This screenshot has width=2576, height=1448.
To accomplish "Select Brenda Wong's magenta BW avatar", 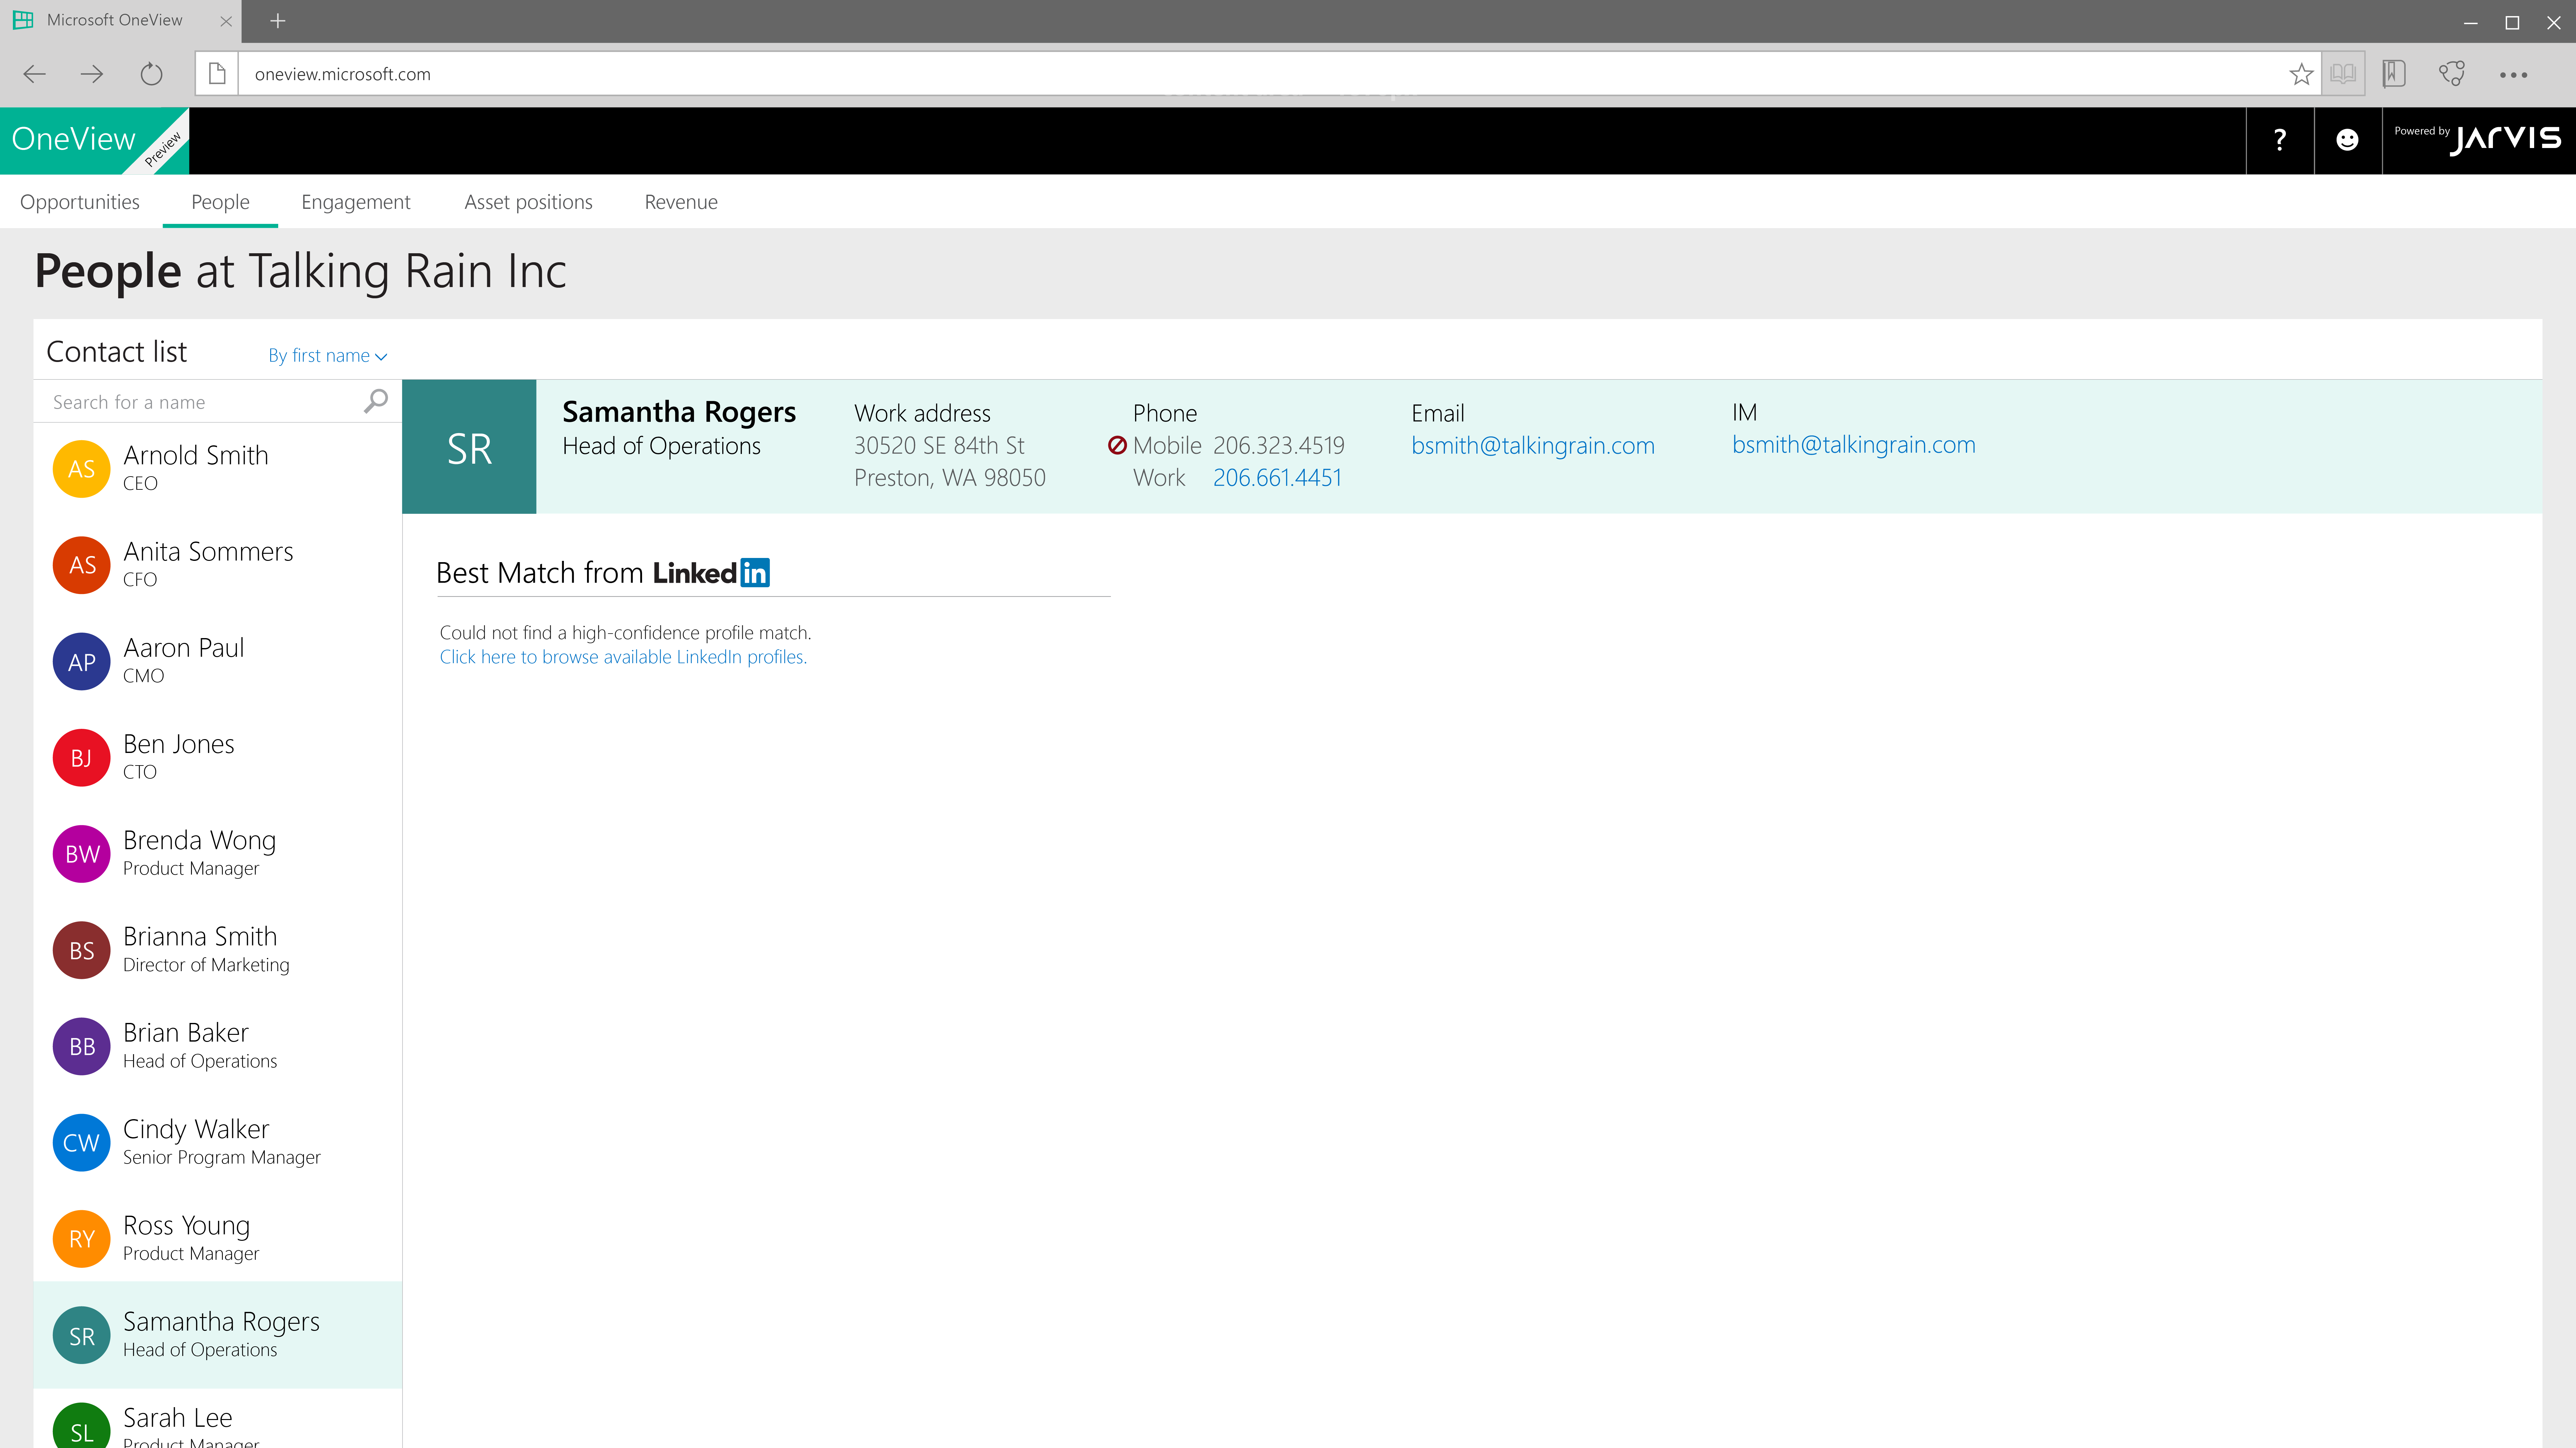I will [x=81, y=853].
